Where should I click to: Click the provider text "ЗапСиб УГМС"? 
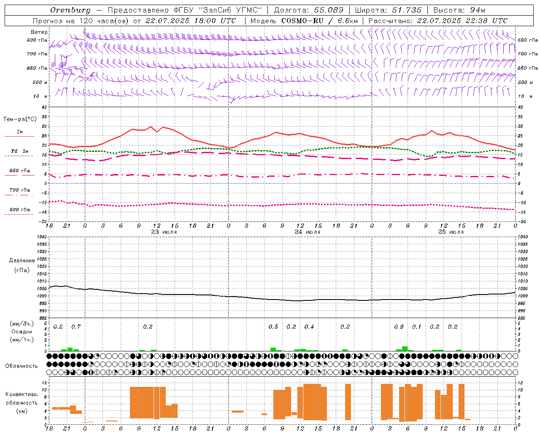pos(230,10)
